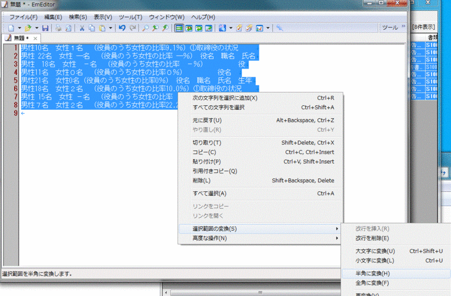Screen dimensions: 451x296
Task: Select 元に戻す(U) in context menu
Action: pyautogui.click(x=260, y=120)
